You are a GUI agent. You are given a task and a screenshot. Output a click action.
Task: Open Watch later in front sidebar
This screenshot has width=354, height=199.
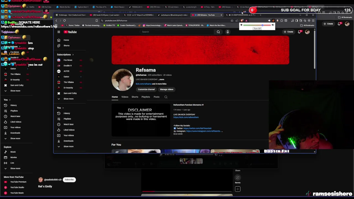click(69, 124)
